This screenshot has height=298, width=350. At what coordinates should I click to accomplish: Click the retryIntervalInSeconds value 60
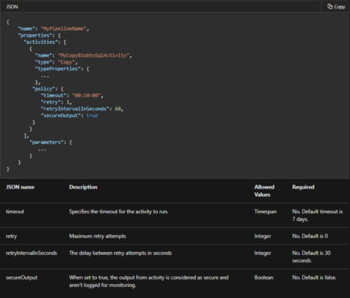tap(118, 109)
